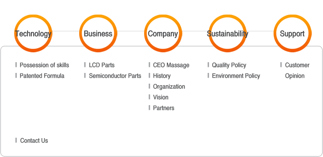Go to the Partners page
The image size is (323, 157).
point(163,108)
